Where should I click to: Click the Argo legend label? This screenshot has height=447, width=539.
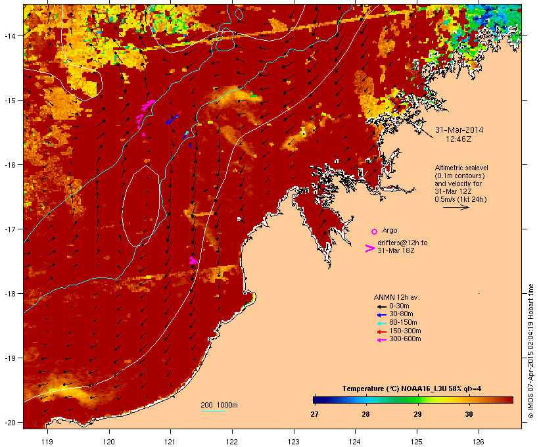390,230
